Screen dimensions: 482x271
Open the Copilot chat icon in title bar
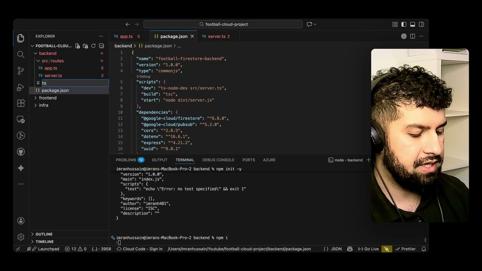click(x=309, y=24)
